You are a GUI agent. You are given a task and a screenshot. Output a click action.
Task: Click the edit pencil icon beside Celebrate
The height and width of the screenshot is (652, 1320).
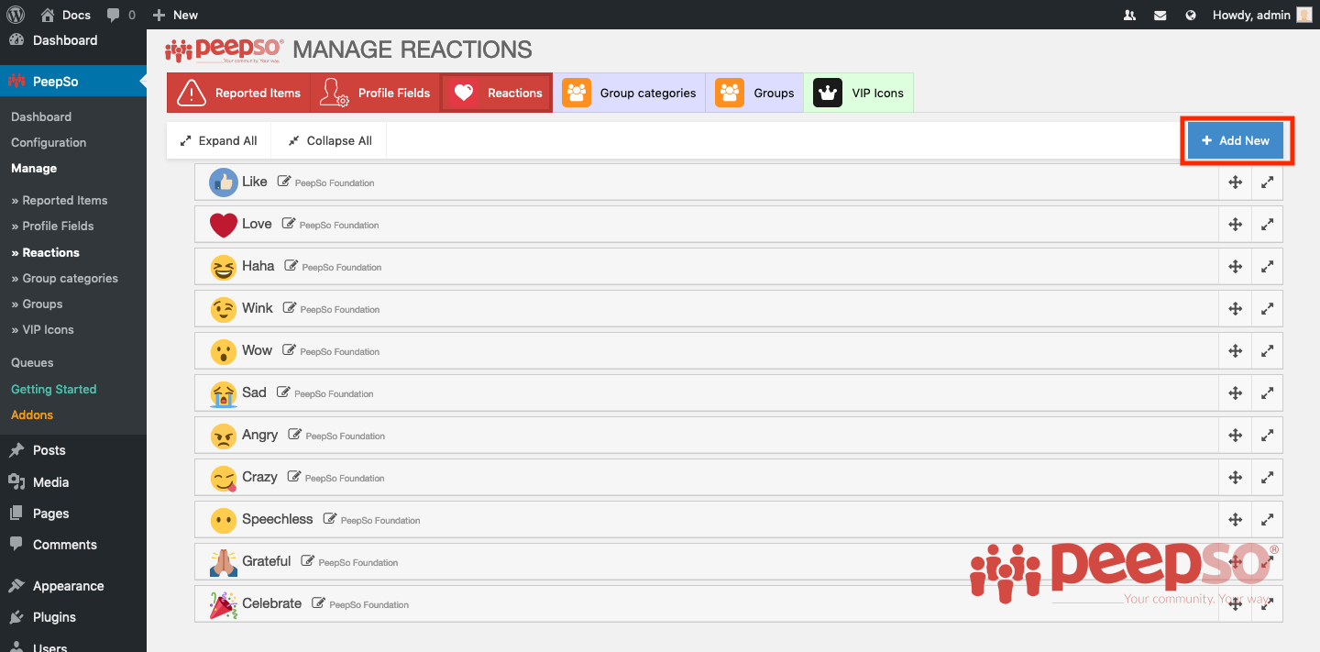coord(318,603)
